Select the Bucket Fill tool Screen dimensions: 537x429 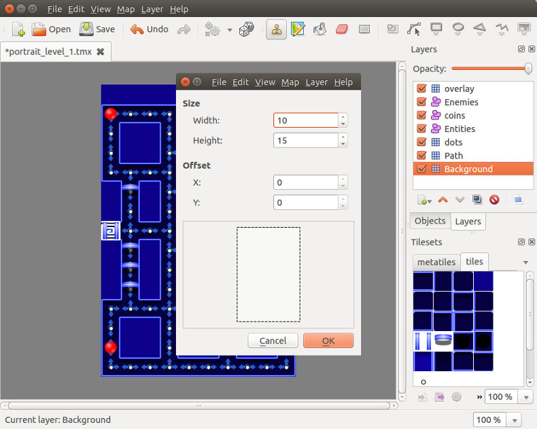pos(319,29)
